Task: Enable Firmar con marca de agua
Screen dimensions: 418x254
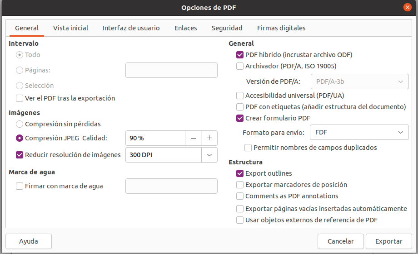Action: [x=20, y=186]
